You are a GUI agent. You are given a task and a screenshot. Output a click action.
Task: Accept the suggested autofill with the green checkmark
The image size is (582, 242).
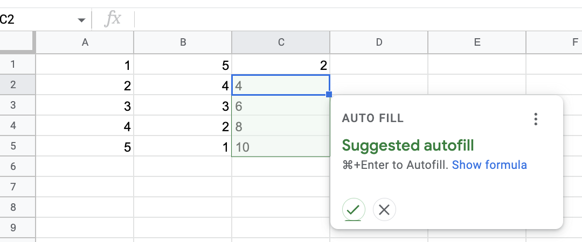(354, 210)
